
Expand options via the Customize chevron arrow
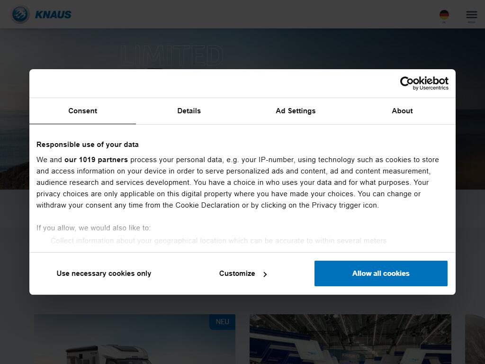click(265, 274)
